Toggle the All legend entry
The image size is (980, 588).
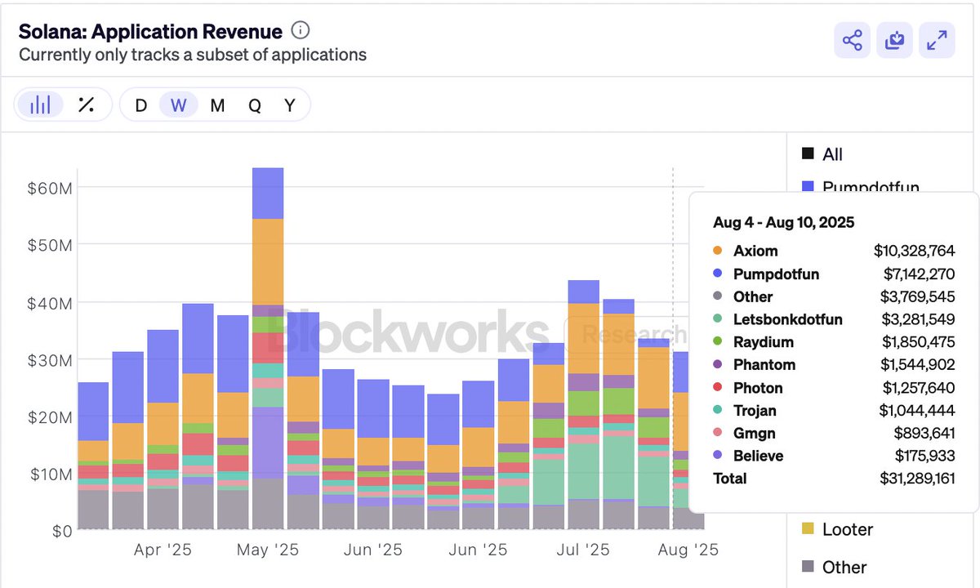(x=822, y=154)
